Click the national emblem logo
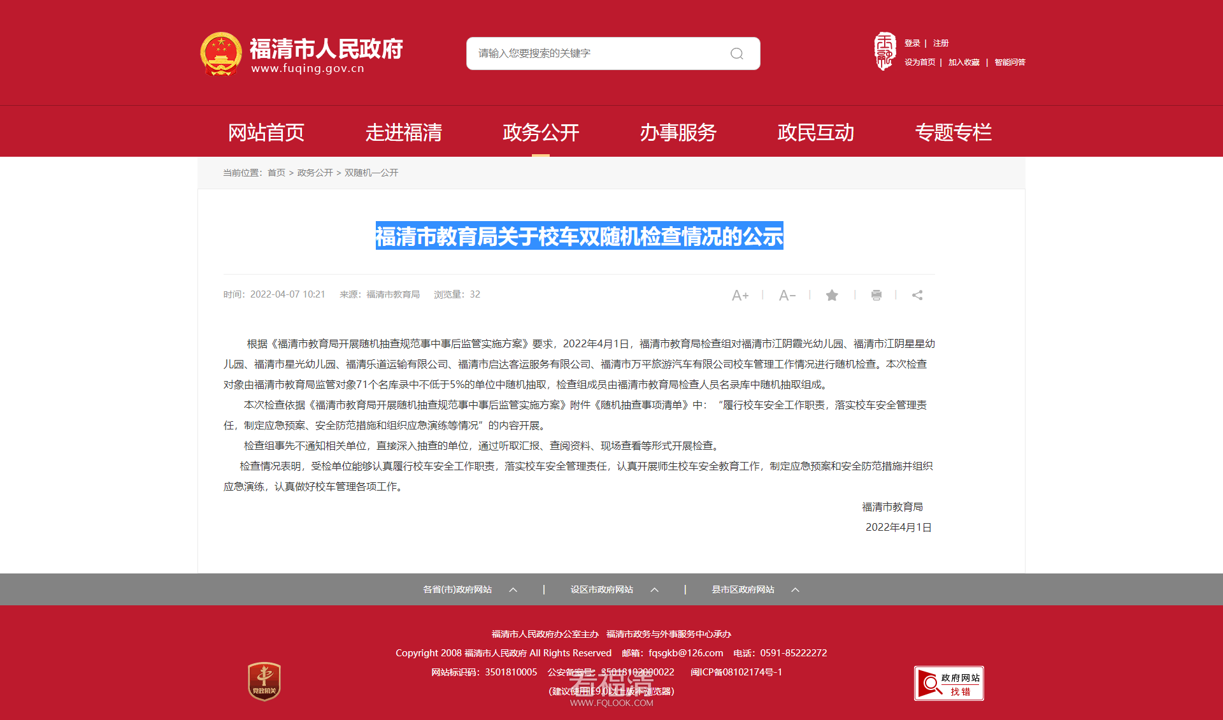This screenshot has width=1223, height=720. tap(220, 54)
